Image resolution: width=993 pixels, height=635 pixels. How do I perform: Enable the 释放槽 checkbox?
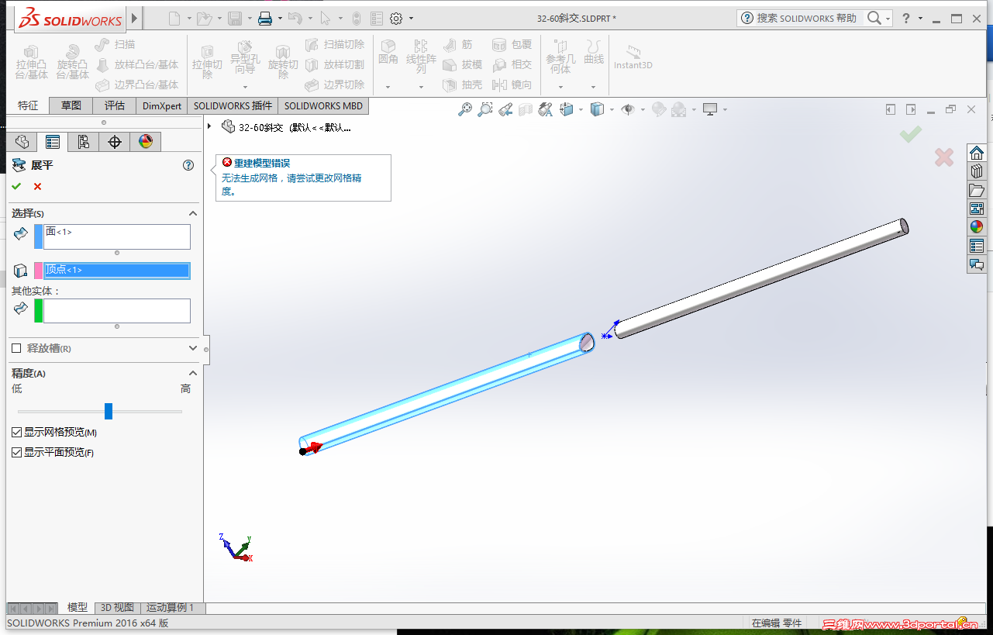[x=16, y=348]
